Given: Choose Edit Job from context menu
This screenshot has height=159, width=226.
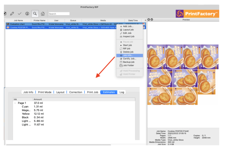Looking at the screenshot, I should [x=129, y=33].
